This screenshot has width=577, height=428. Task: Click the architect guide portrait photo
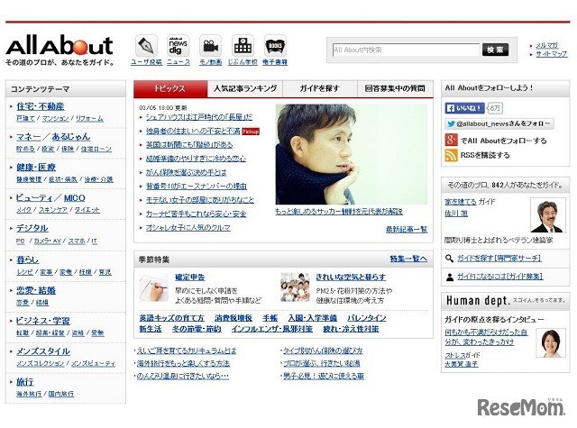click(x=548, y=215)
